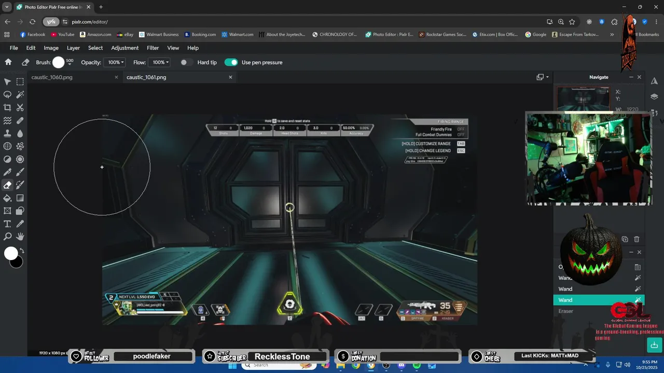Image resolution: width=664 pixels, height=373 pixels.
Task: Open the Windows Start menu
Action: pyautogui.click(x=232, y=365)
